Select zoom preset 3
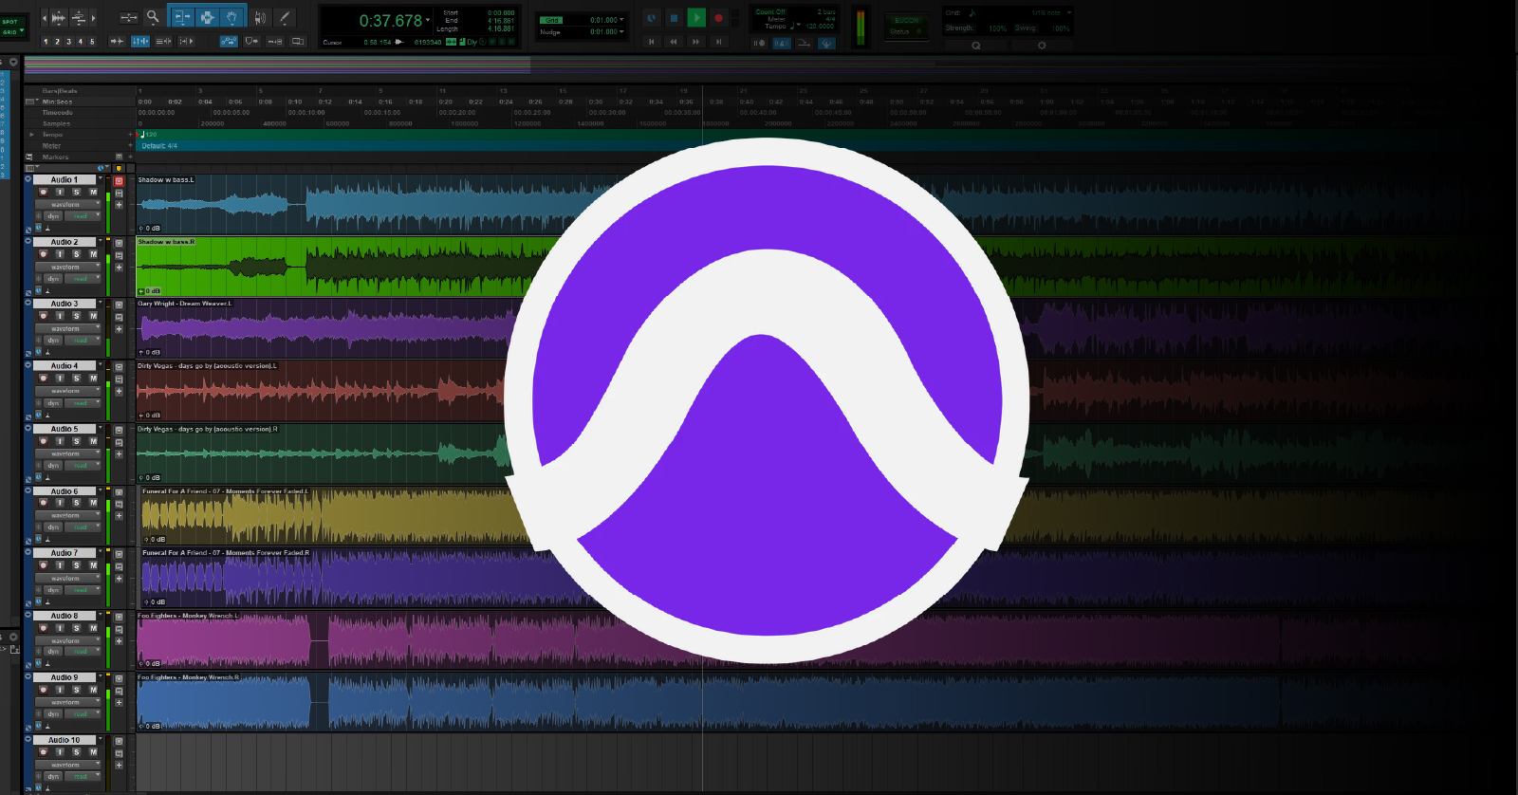 [68, 42]
